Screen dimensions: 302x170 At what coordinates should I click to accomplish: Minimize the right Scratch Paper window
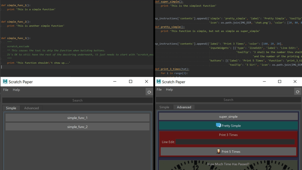coord(264,82)
